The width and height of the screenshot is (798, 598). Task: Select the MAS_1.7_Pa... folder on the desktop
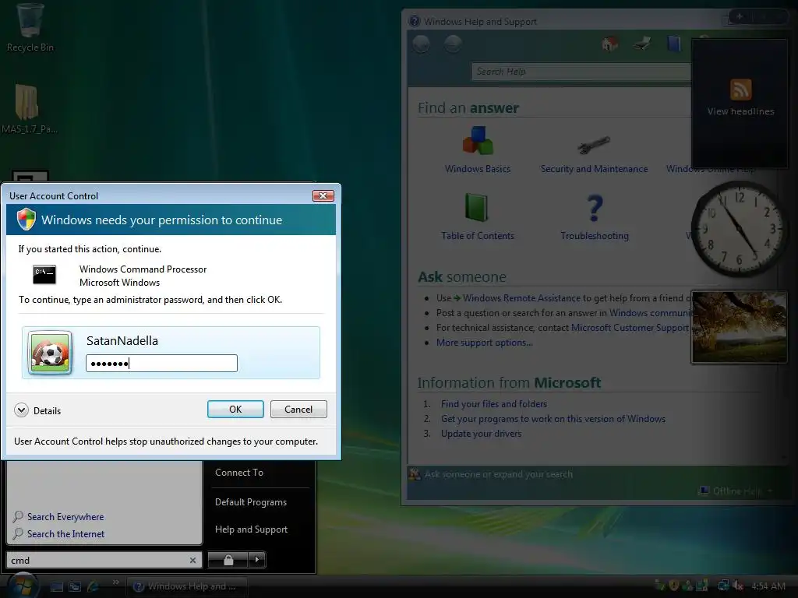coord(28,109)
